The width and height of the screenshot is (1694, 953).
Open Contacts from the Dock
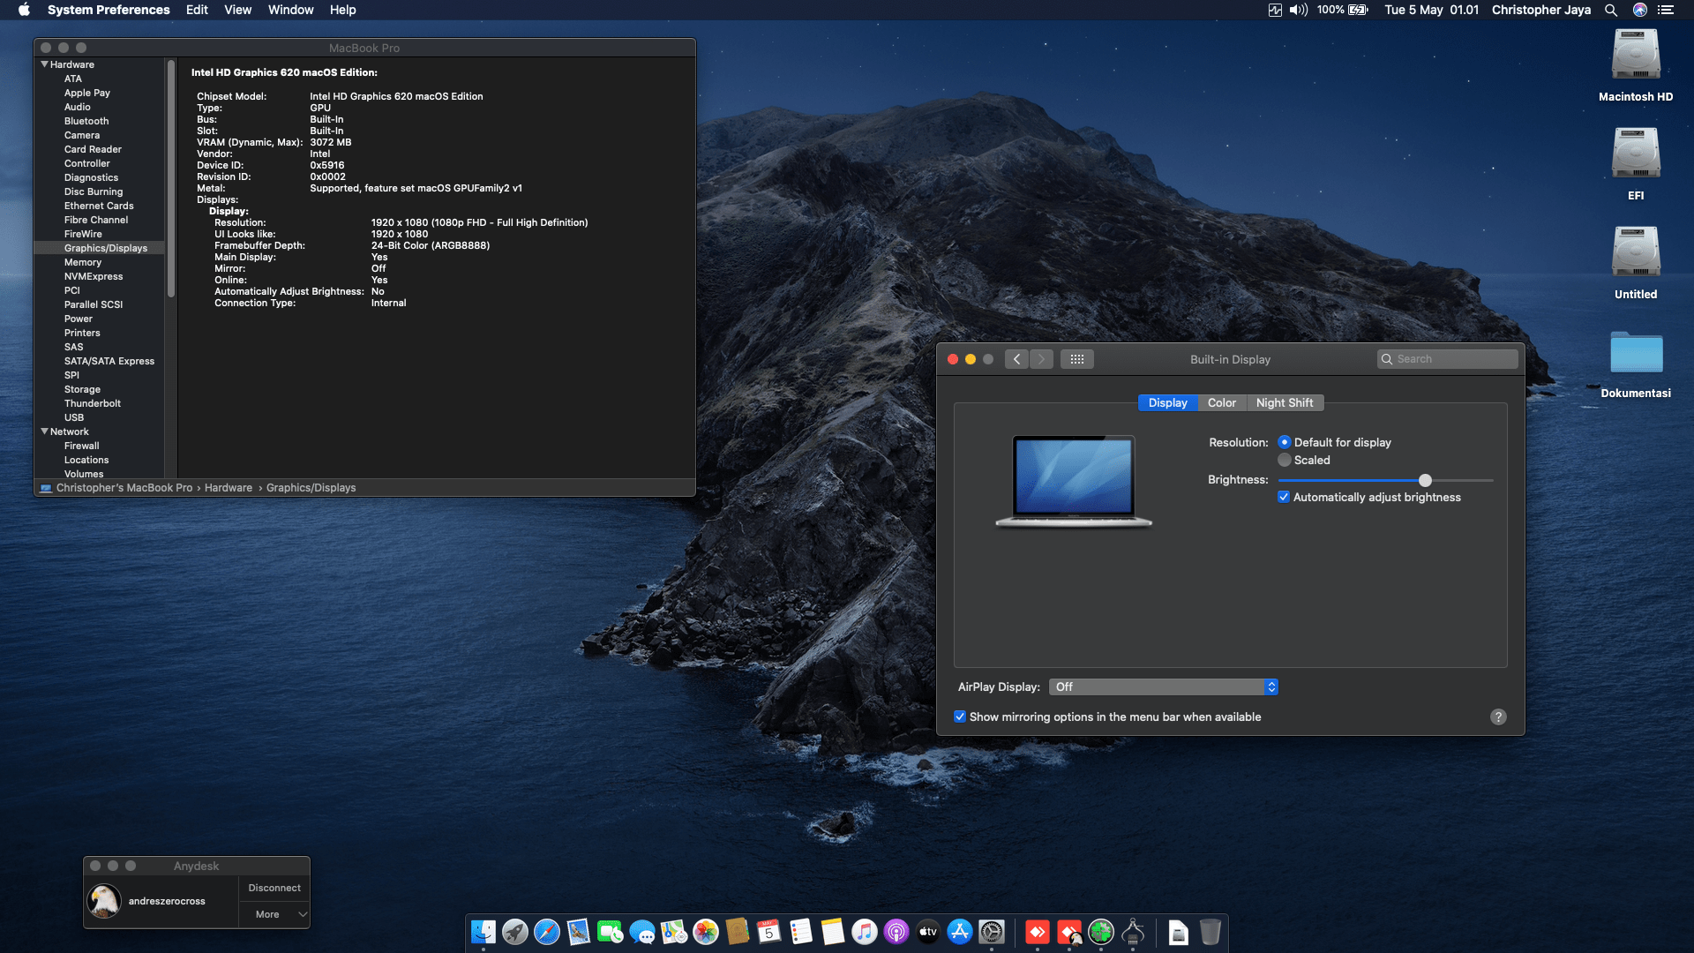[738, 932]
